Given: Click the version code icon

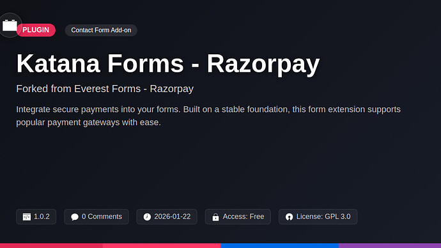Looking at the screenshot, I should tap(27, 217).
